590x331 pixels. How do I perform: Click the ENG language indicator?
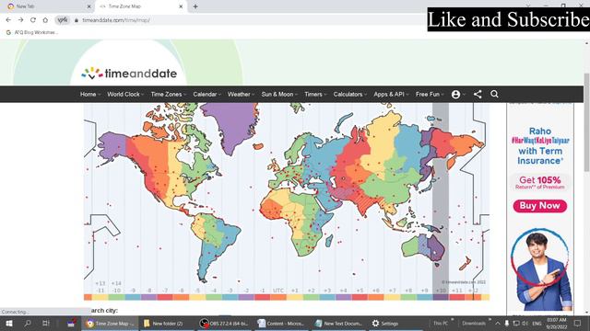pyautogui.click(x=537, y=323)
